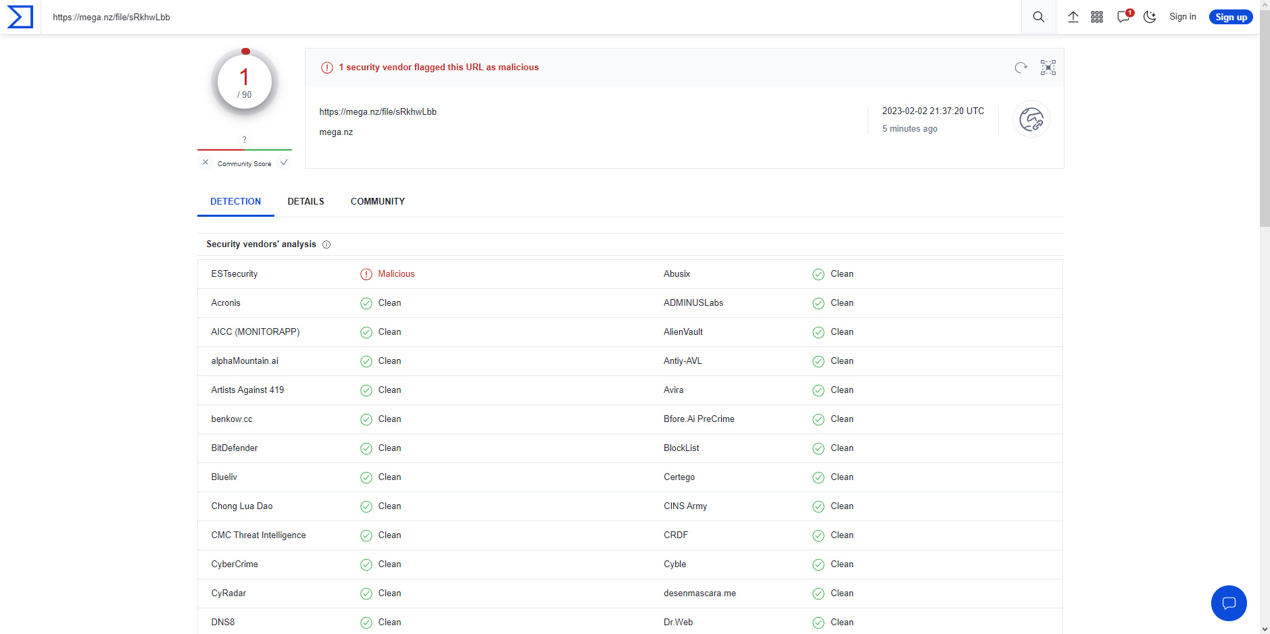Select the CRDF vendor name
The image size is (1270, 634).
coord(676,535)
